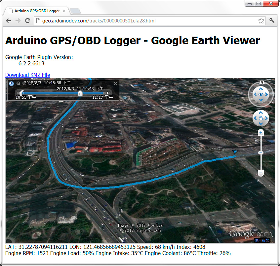Image resolution: width=280 pixels, height=266 pixels.
Task: Click the time slider start thumb
Action: coord(21,93)
